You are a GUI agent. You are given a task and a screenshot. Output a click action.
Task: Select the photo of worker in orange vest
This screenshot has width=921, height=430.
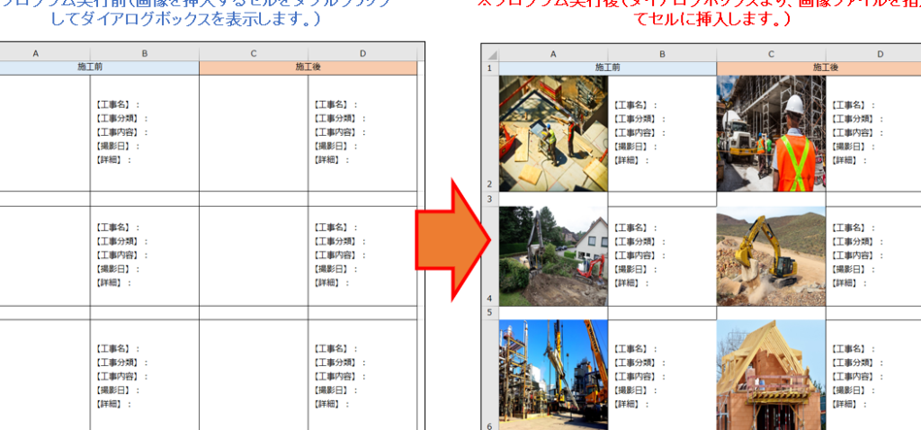(771, 132)
